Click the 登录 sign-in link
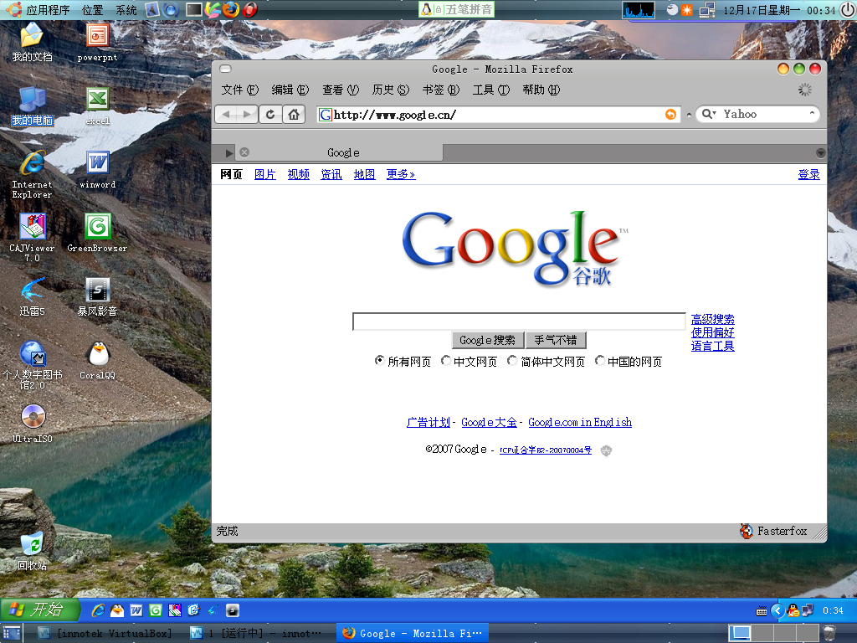This screenshot has height=643, width=857. click(x=809, y=174)
